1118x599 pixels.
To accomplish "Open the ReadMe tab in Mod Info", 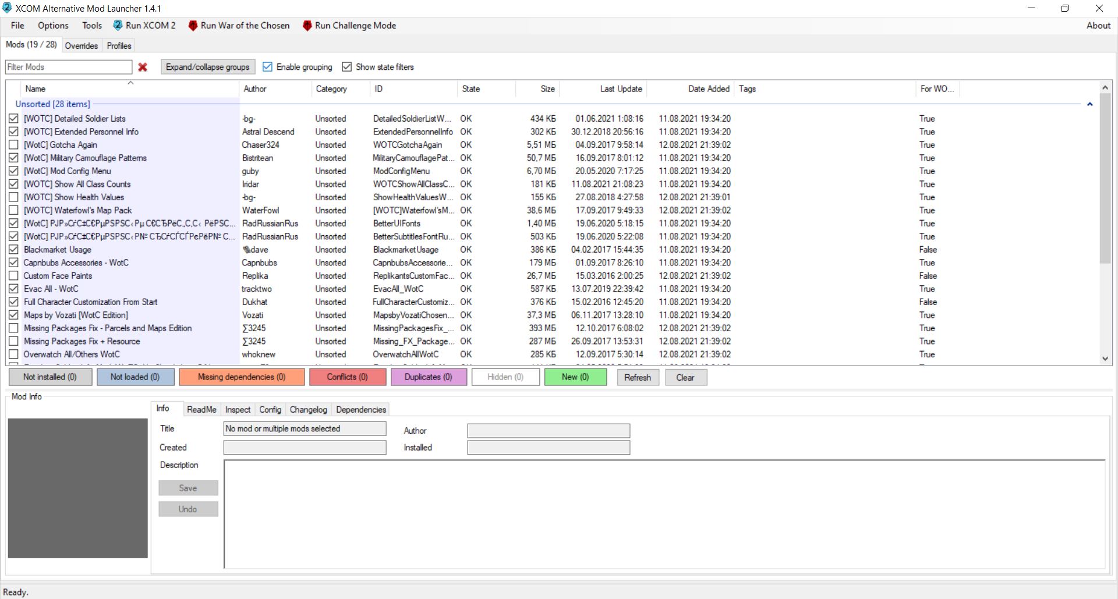I will pyautogui.click(x=201, y=410).
